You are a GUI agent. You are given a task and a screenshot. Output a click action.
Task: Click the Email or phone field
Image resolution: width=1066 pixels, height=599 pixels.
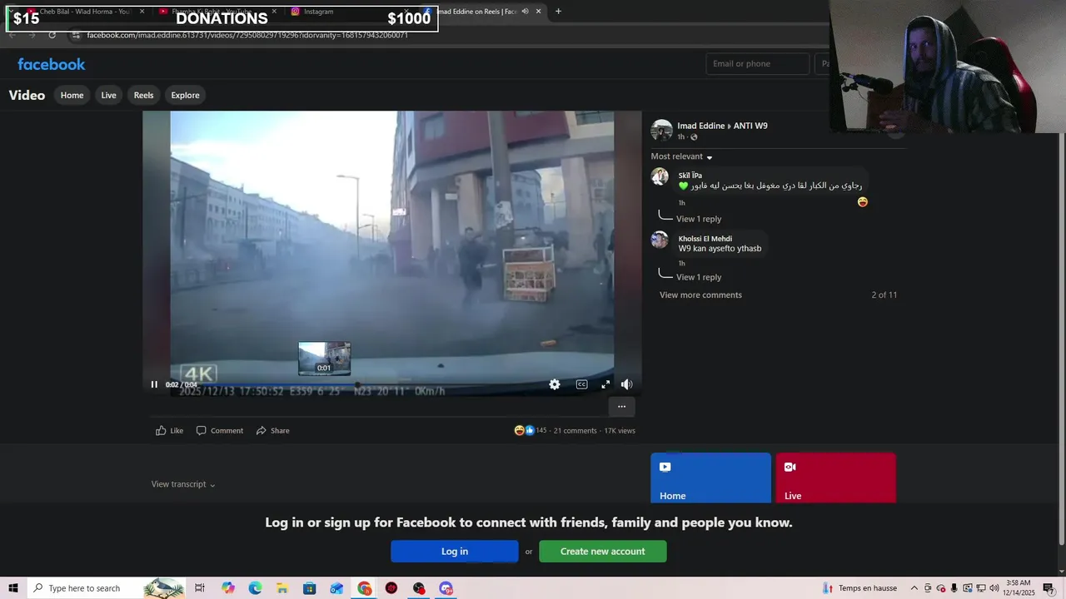tap(758, 64)
